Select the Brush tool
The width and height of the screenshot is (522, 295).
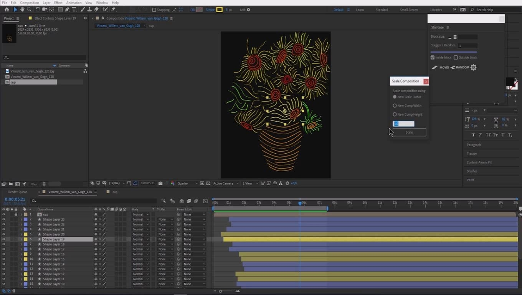click(83, 10)
